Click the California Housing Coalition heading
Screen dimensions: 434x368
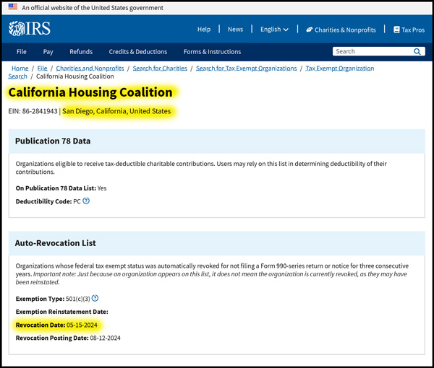(x=90, y=92)
